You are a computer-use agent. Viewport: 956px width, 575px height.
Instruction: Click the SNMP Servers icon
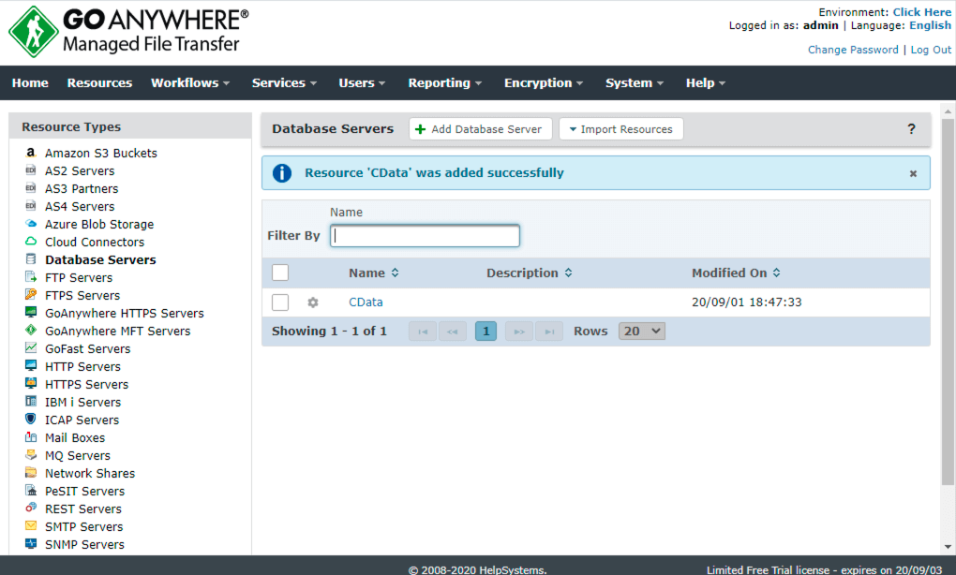pos(31,543)
